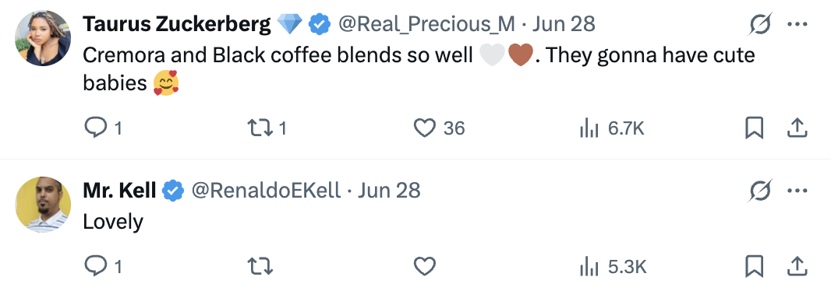The image size is (831, 291).
Task: Bookmark Taurus Zuckerberg's tweet
Action: click(754, 128)
